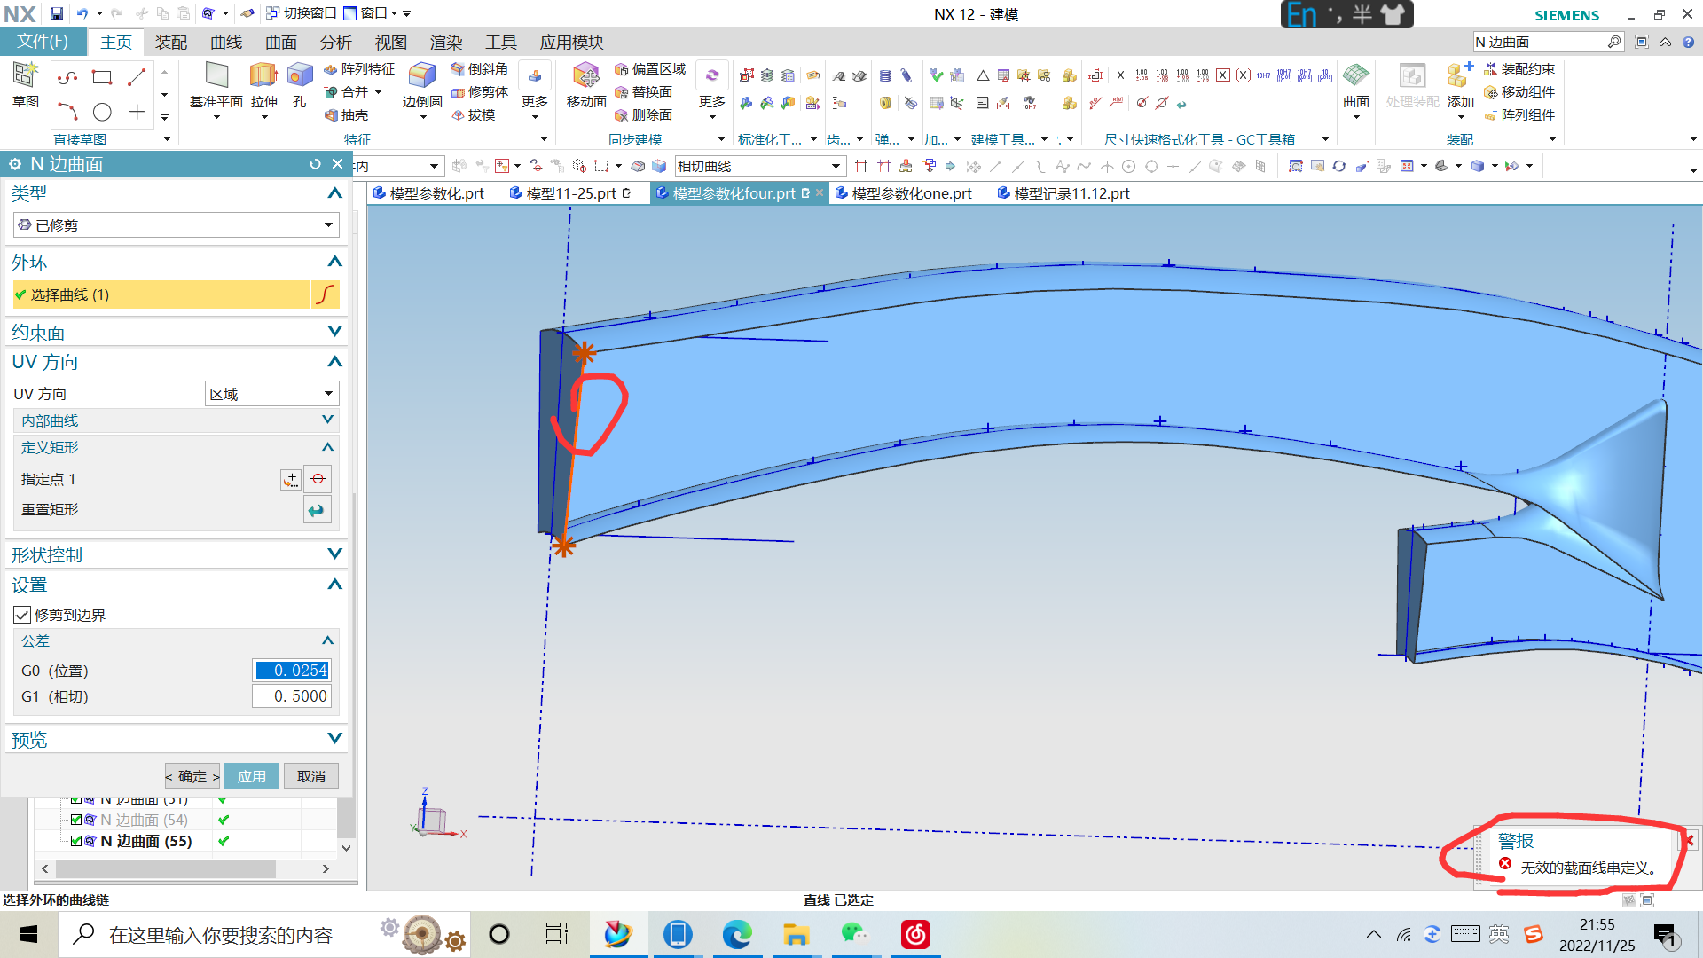Screen dimensions: 1703x958
Task: Click the 取消 cancel button
Action: click(x=311, y=776)
